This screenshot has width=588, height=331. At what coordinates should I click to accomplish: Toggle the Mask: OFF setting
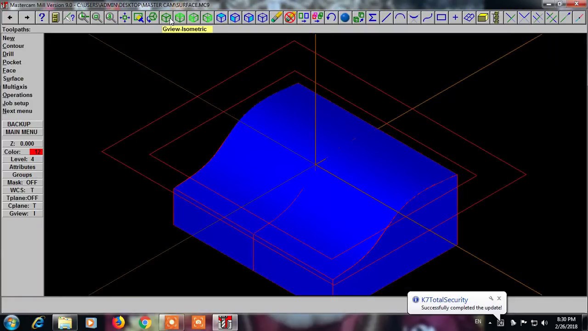(x=22, y=183)
